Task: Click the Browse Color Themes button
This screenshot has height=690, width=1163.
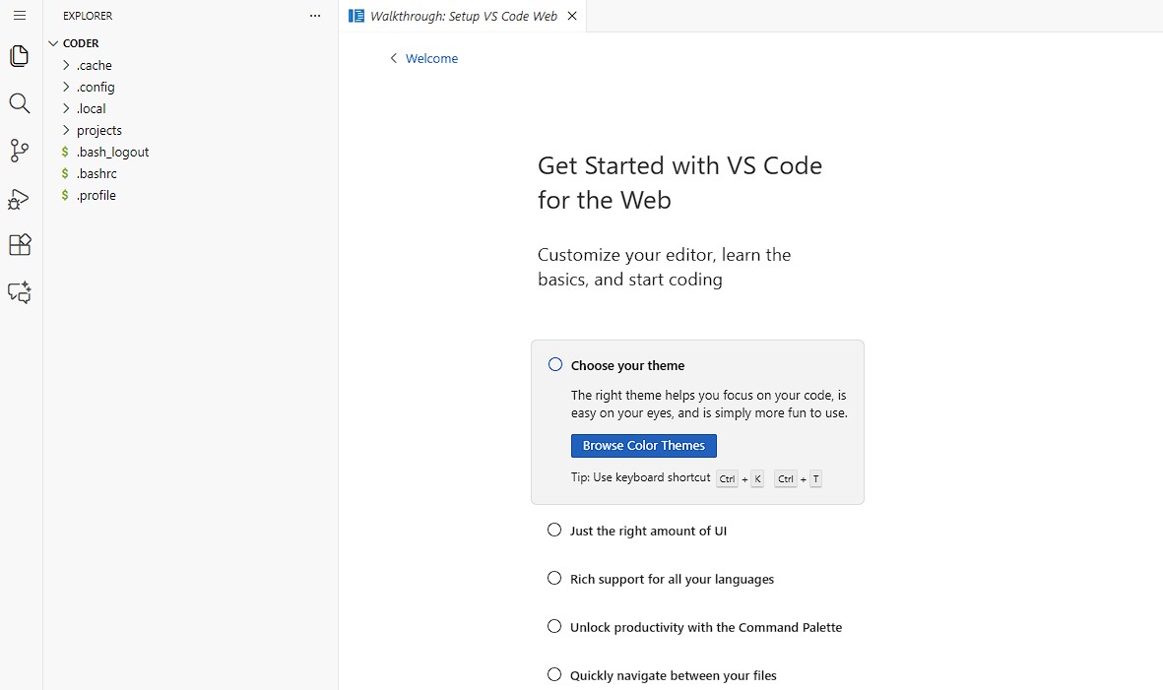Action: (x=643, y=445)
